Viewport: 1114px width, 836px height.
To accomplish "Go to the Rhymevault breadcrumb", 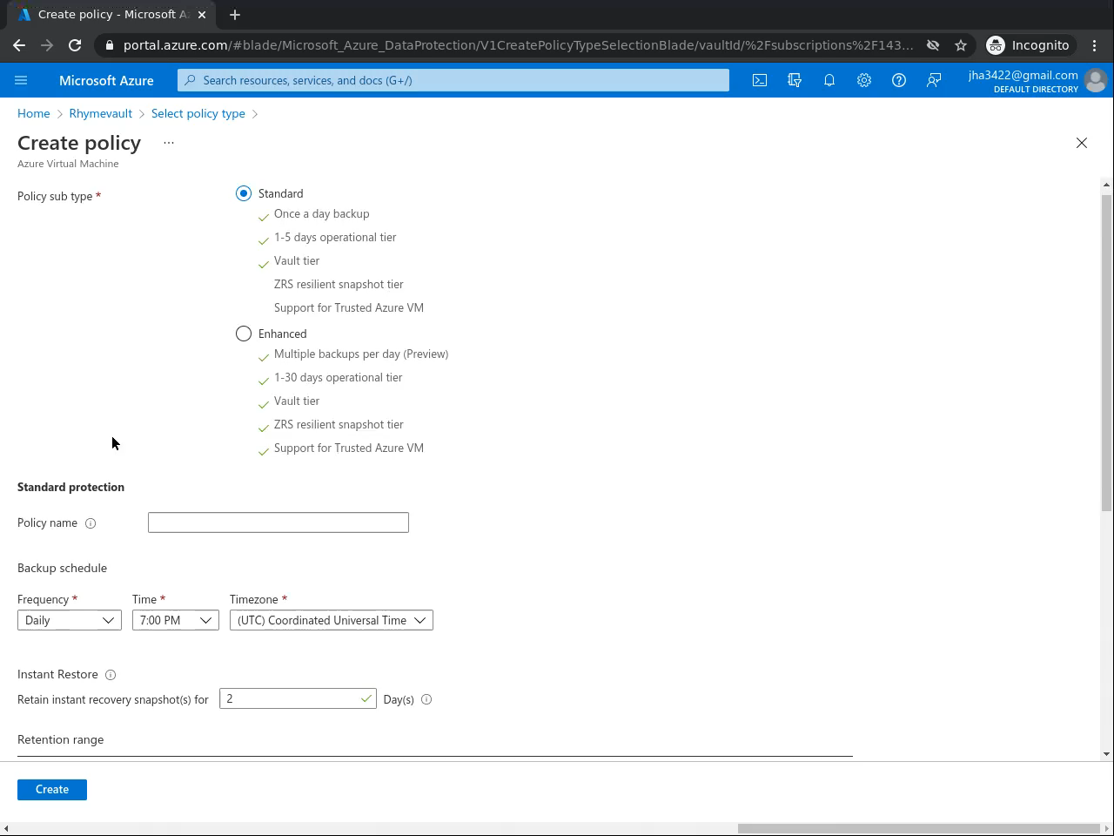I will [101, 113].
